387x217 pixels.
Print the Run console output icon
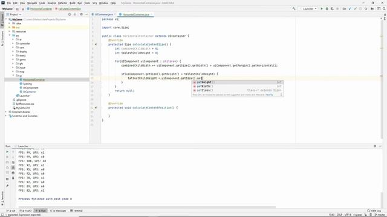point(13,173)
